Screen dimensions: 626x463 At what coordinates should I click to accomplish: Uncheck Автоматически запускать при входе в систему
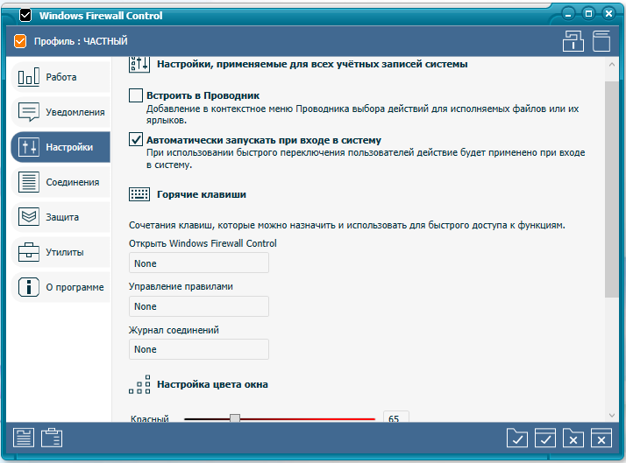click(136, 139)
